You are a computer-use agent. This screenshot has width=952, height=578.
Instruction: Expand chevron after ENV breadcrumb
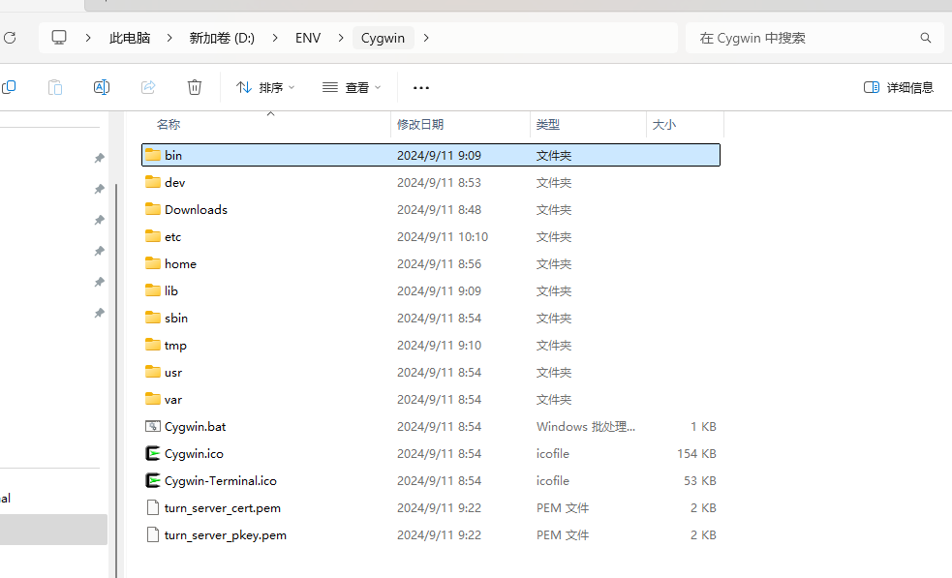click(341, 38)
